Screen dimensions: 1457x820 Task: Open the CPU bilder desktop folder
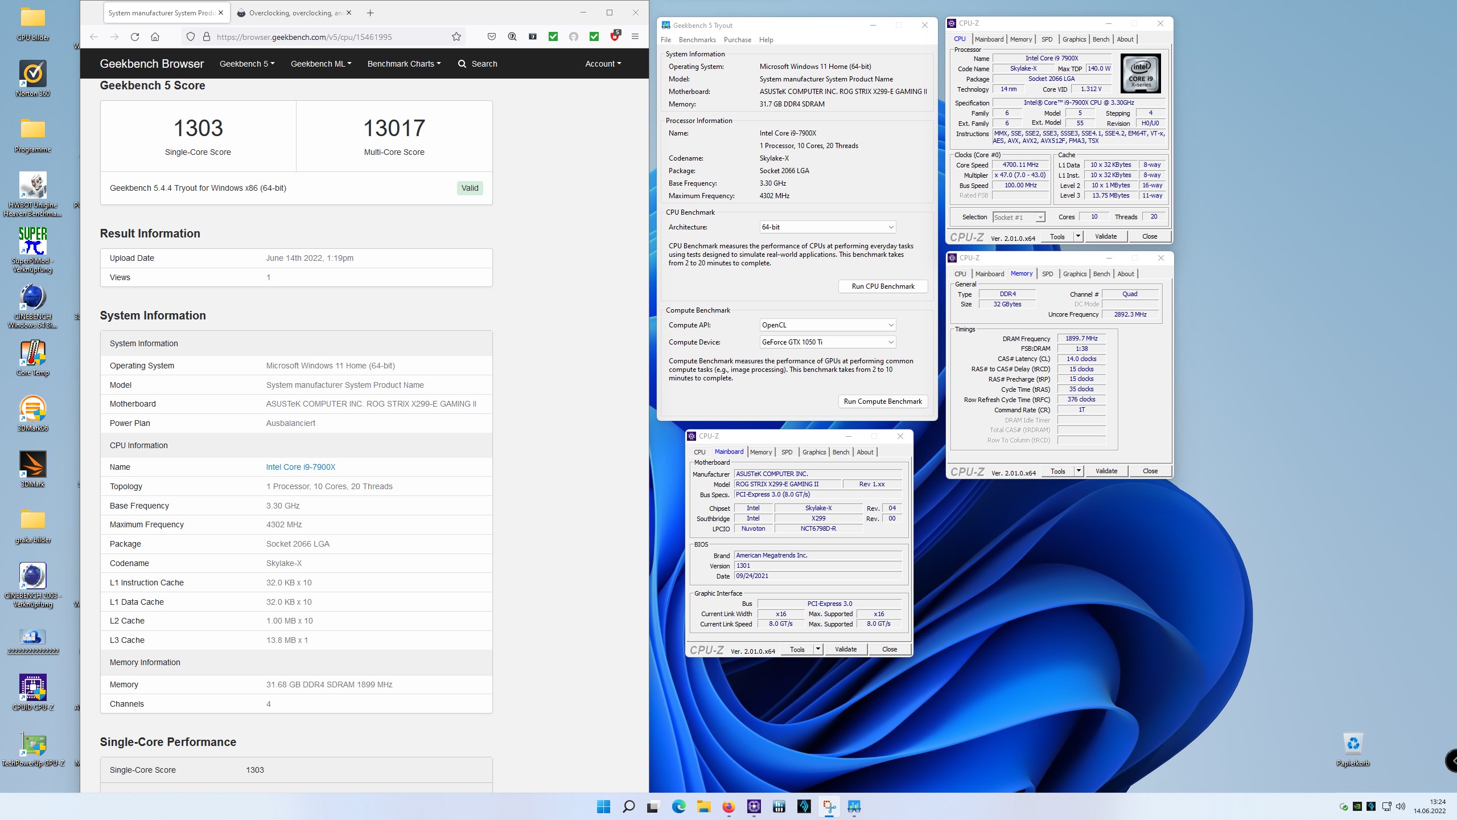click(33, 23)
